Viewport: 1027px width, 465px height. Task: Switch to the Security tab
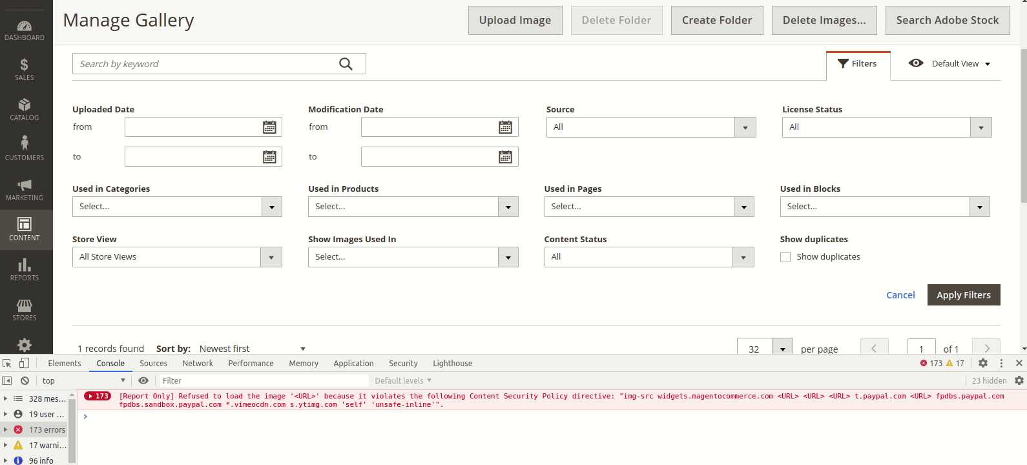[403, 364]
